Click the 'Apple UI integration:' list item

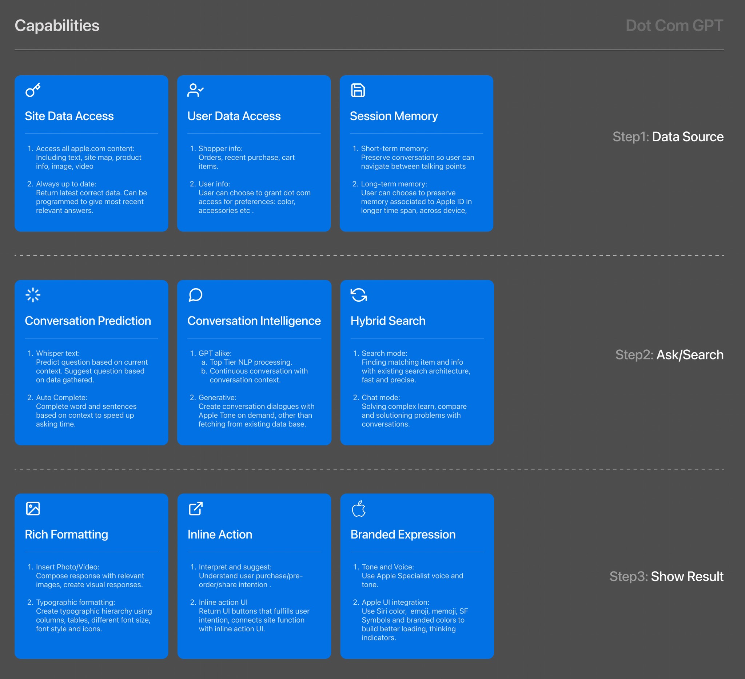coord(395,603)
